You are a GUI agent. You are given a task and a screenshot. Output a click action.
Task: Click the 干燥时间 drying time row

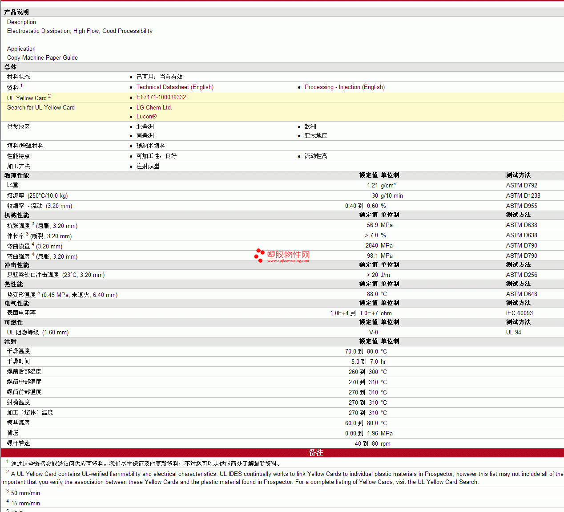pos(282,362)
